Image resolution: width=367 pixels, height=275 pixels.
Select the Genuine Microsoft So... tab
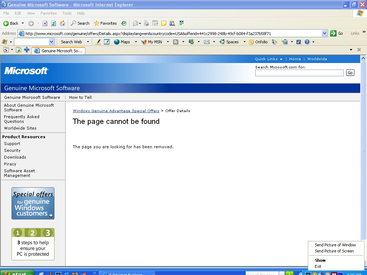(x=58, y=51)
